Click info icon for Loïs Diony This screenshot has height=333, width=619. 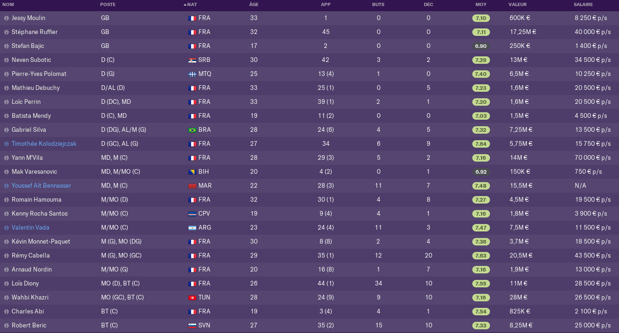[7, 284]
